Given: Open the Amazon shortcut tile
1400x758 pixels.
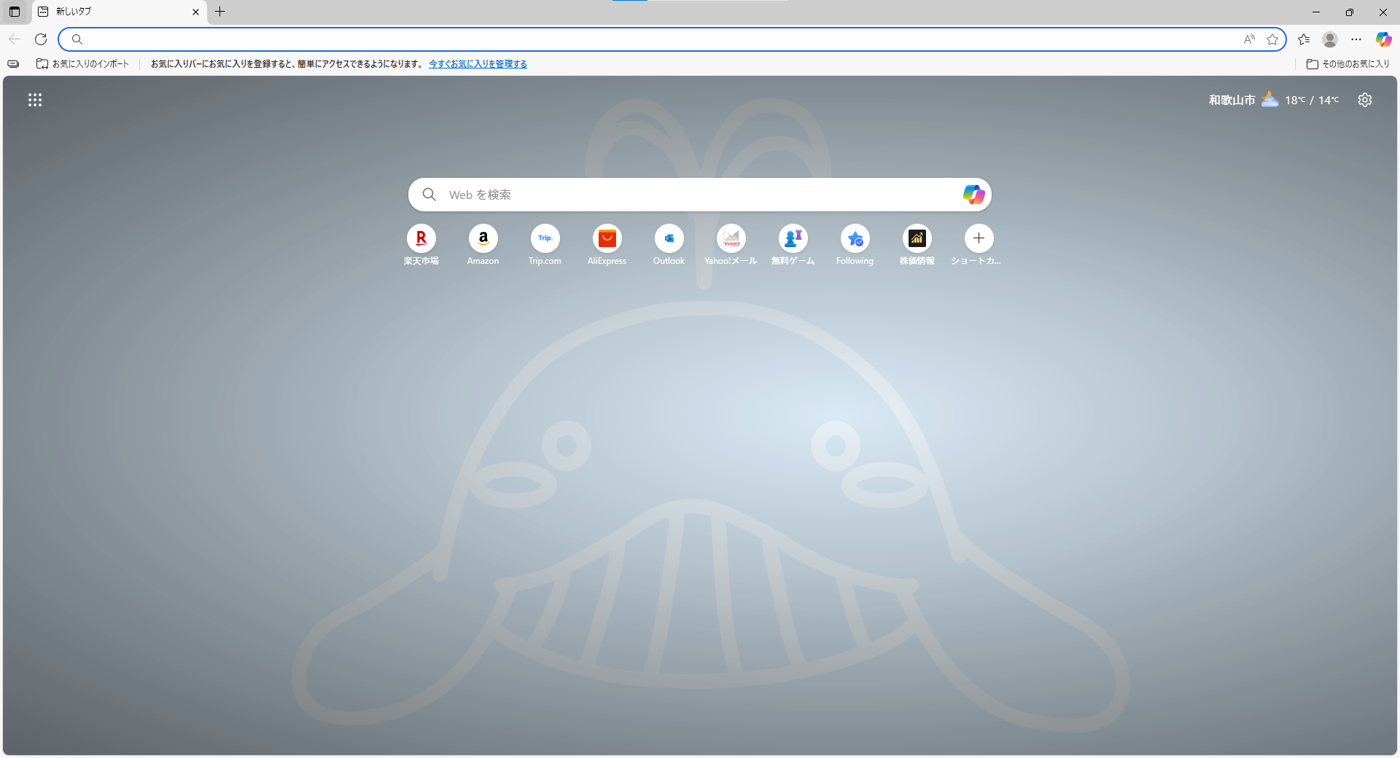Looking at the screenshot, I should click(483, 238).
